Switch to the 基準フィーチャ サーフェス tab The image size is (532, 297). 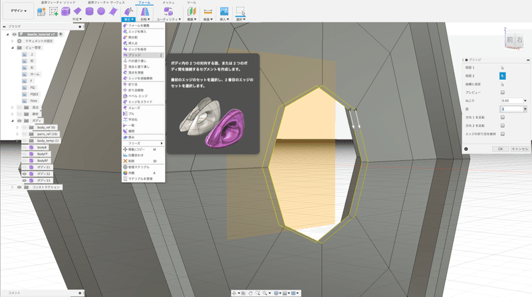tap(106, 3)
